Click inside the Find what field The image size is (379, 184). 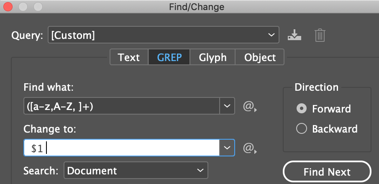(x=121, y=106)
